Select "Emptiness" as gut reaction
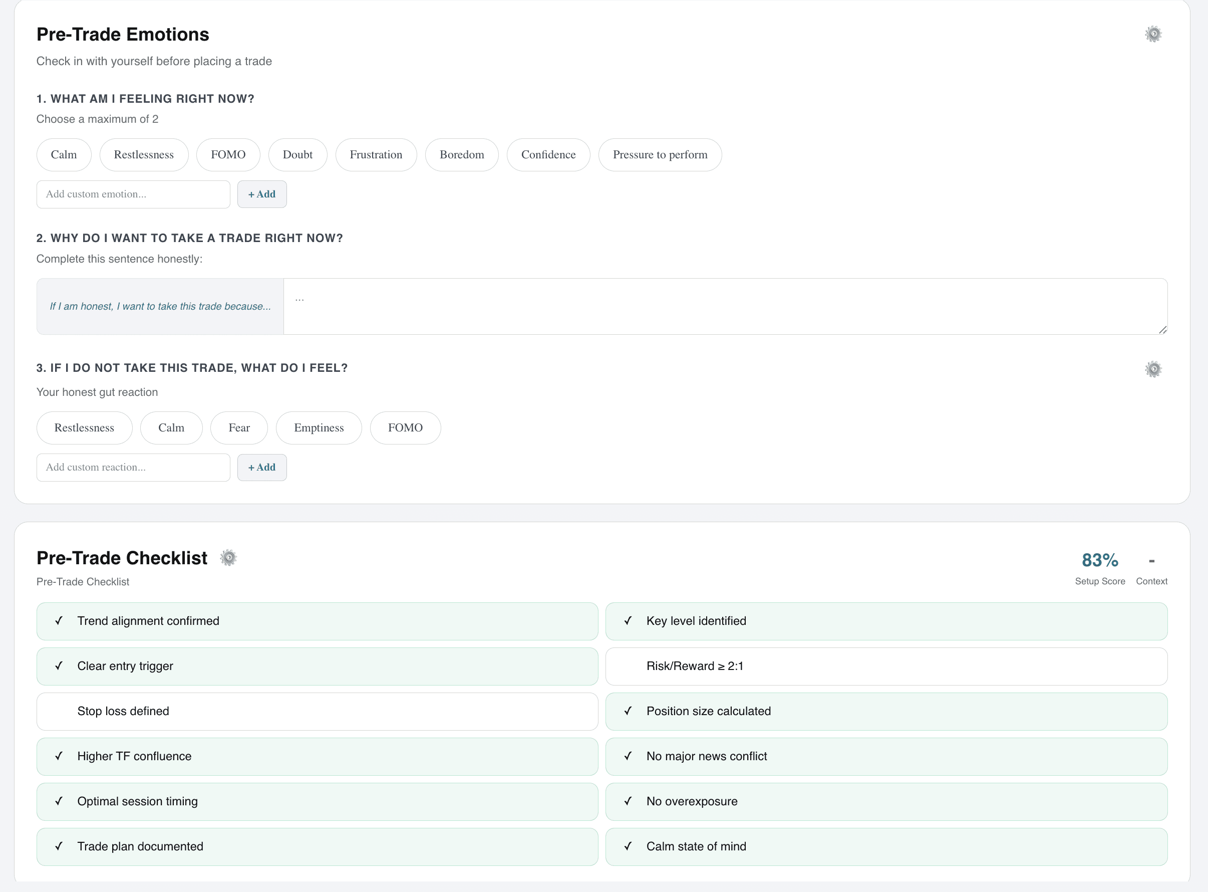Viewport: 1208px width, 892px height. 319,427
